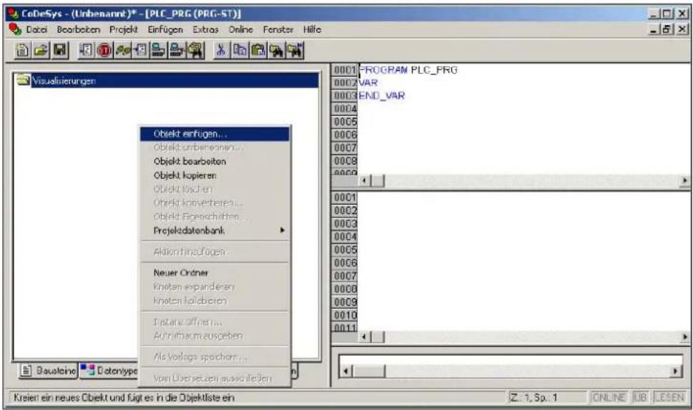Click the Copy toolbar icon
The height and width of the screenshot is (410, 693).
[240, 50]
